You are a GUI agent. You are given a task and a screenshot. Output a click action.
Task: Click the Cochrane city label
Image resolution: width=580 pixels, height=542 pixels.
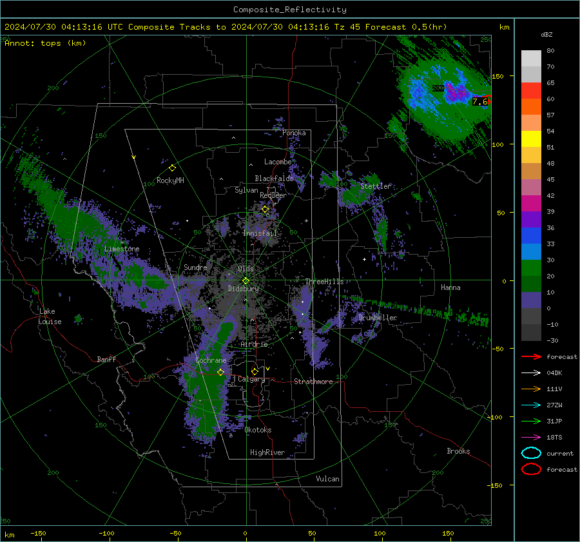point(211,360)
